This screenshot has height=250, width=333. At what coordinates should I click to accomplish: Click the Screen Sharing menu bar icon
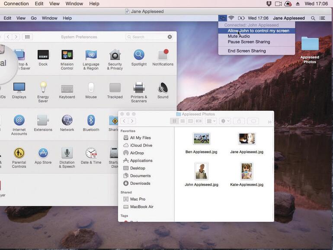(222, 18)
